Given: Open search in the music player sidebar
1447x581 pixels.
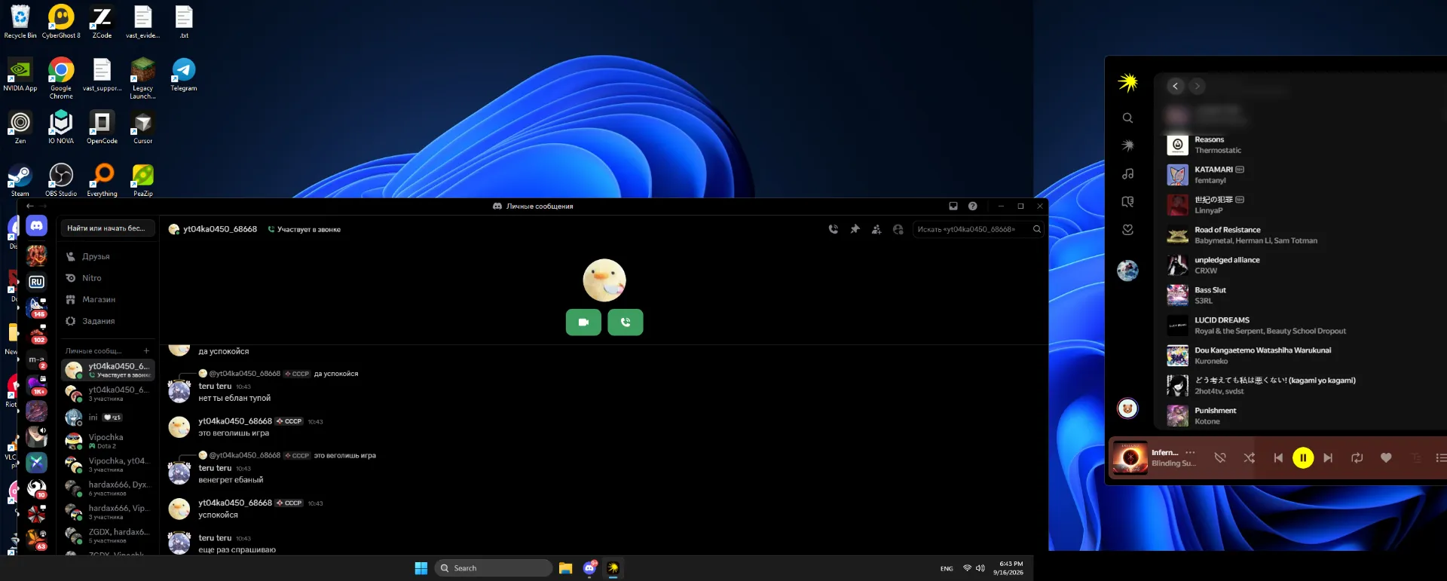Looking at the screenshot, I should click(x=1127, y=118).
